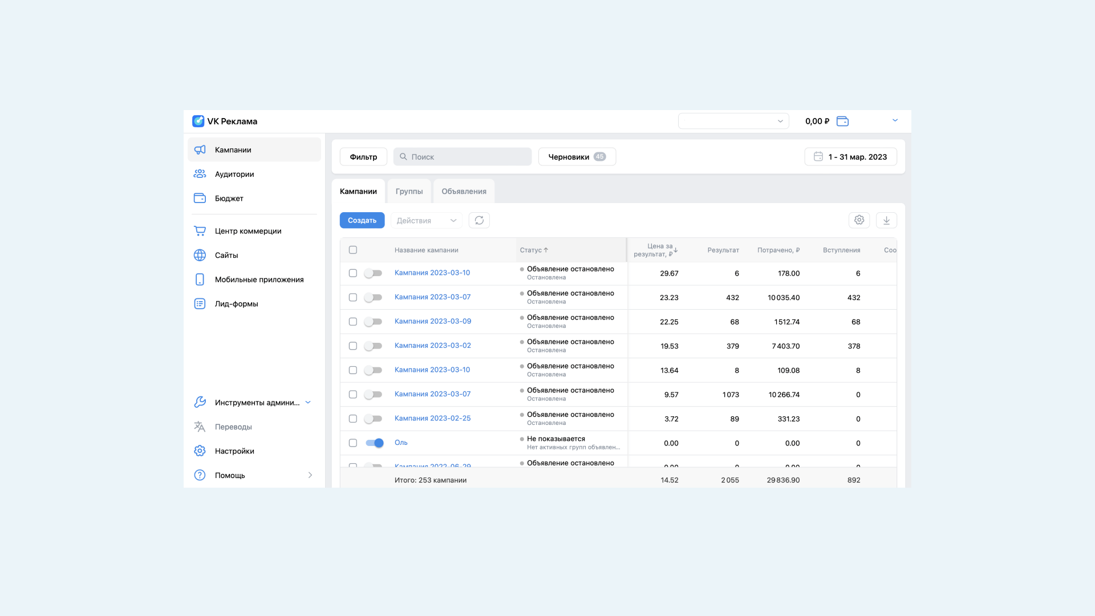Click calendar icon in date range
1095x616 pixels.
[x=818, y=156]
